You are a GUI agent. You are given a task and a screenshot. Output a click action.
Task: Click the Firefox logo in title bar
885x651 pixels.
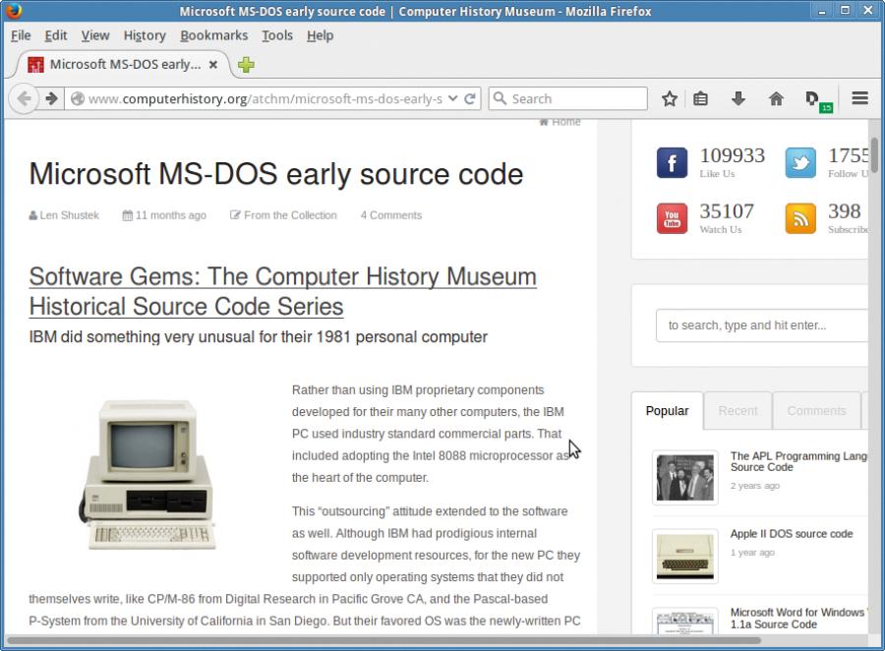[x=13, y=10]
